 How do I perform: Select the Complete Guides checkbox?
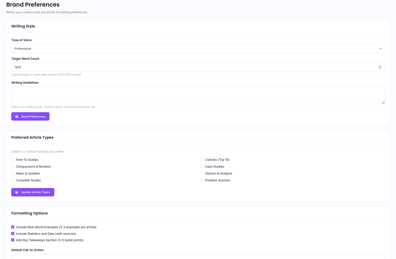tap(13, 180)
